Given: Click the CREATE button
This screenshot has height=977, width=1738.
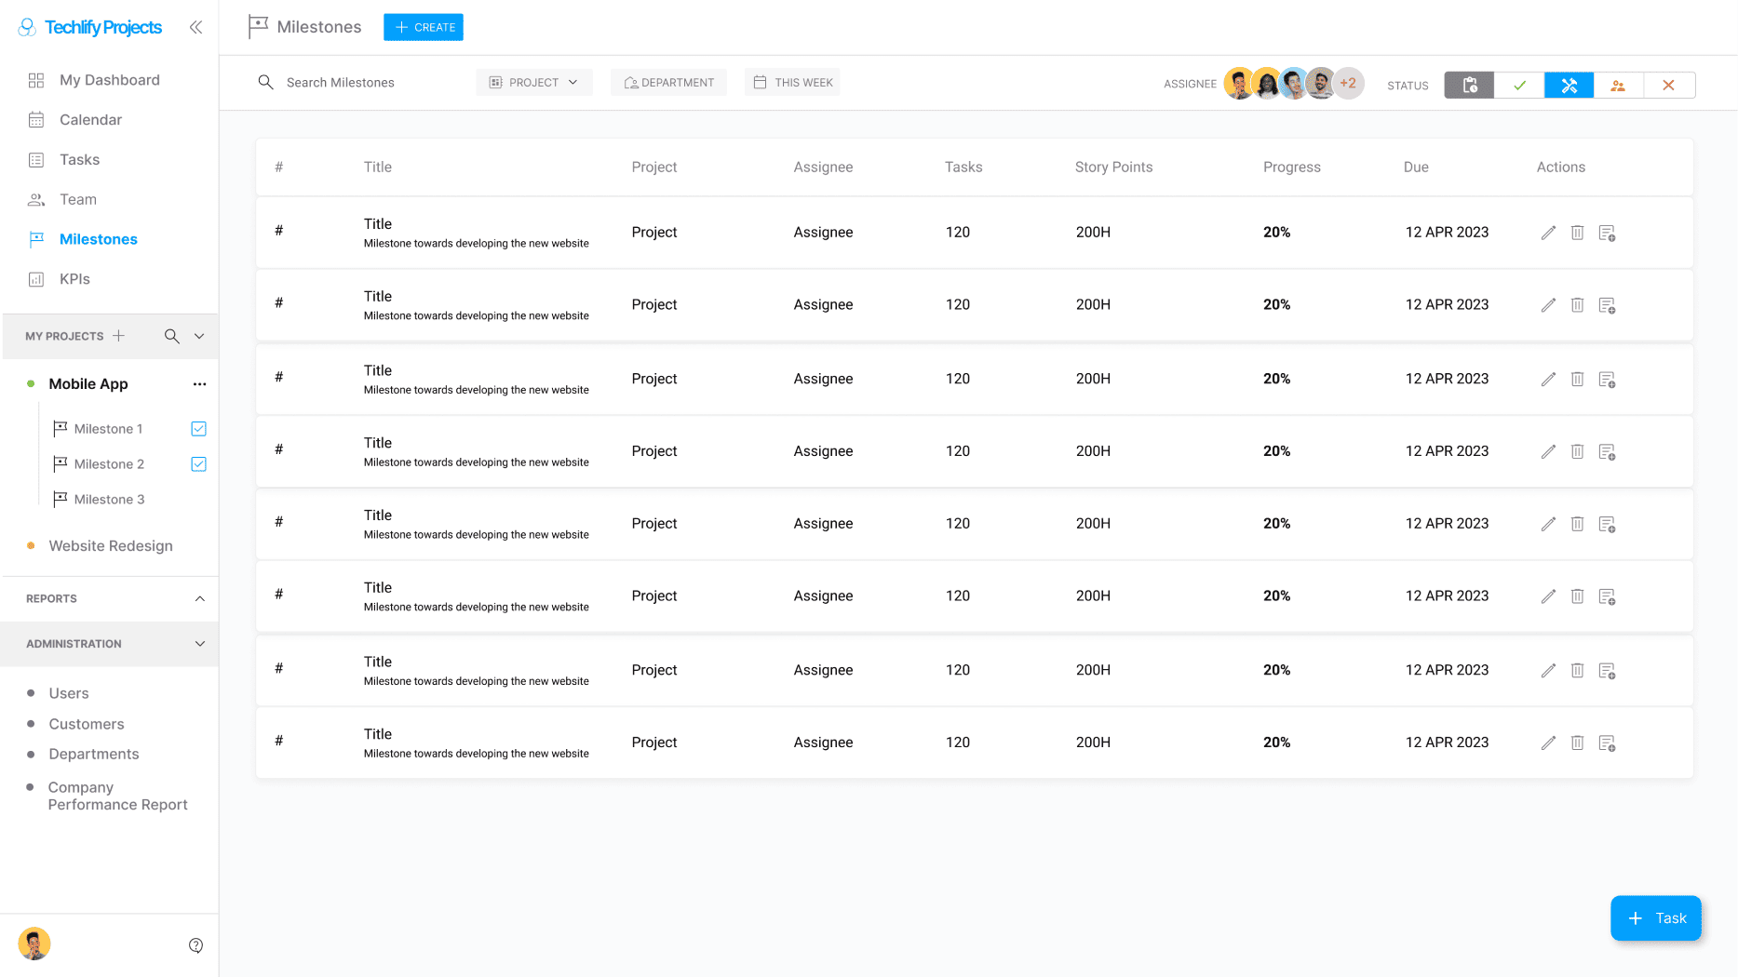Looking at the screenshot, I should (x=424, y=27).
